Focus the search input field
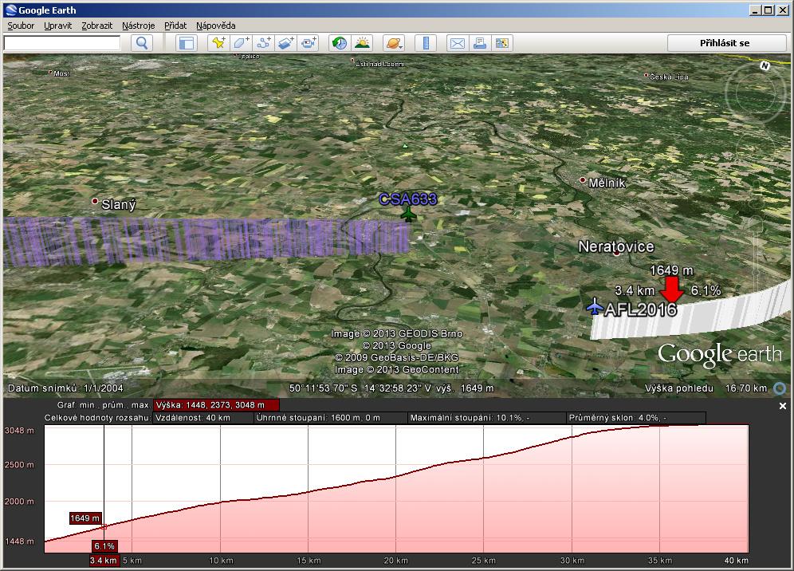 [x=61, y=43]
